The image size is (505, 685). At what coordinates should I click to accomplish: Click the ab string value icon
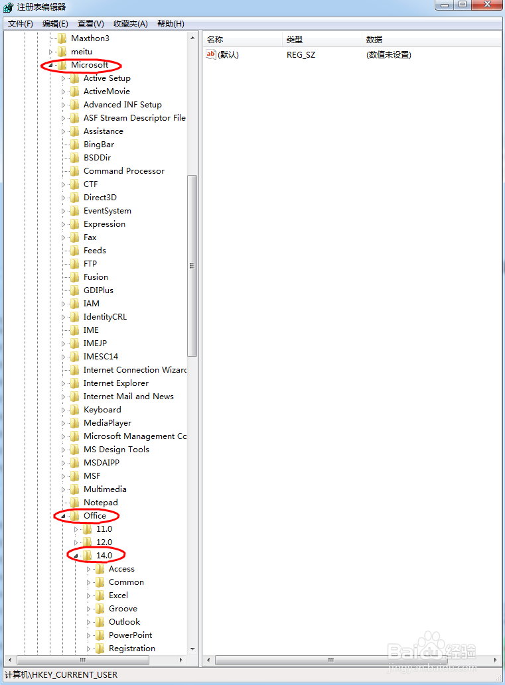point(211,54)
